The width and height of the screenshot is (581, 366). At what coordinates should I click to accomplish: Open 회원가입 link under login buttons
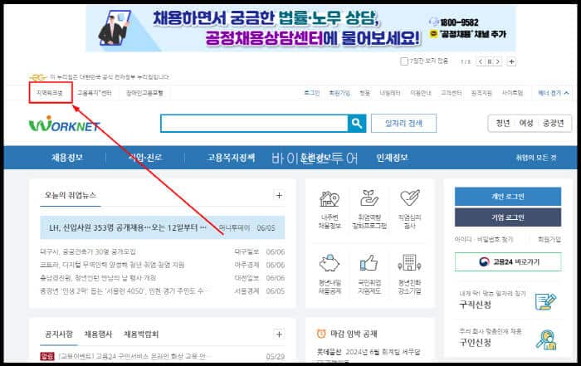click(x=549, y=240)
